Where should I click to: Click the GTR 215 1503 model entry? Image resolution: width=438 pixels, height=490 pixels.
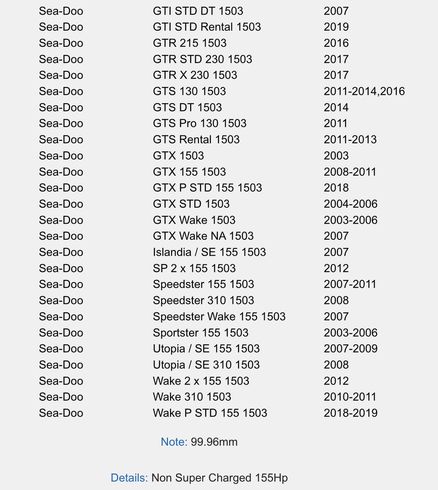coord(189,43)
